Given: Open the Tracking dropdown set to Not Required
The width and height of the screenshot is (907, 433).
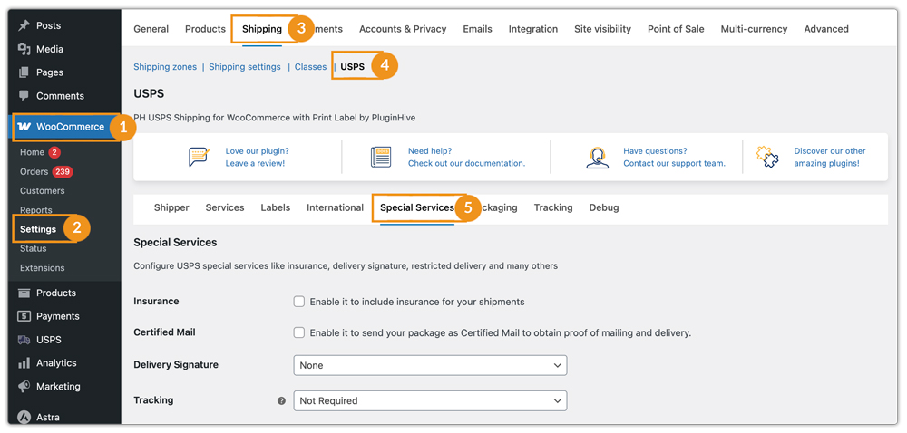Looking at the screenshot, I should coord(430,400).
